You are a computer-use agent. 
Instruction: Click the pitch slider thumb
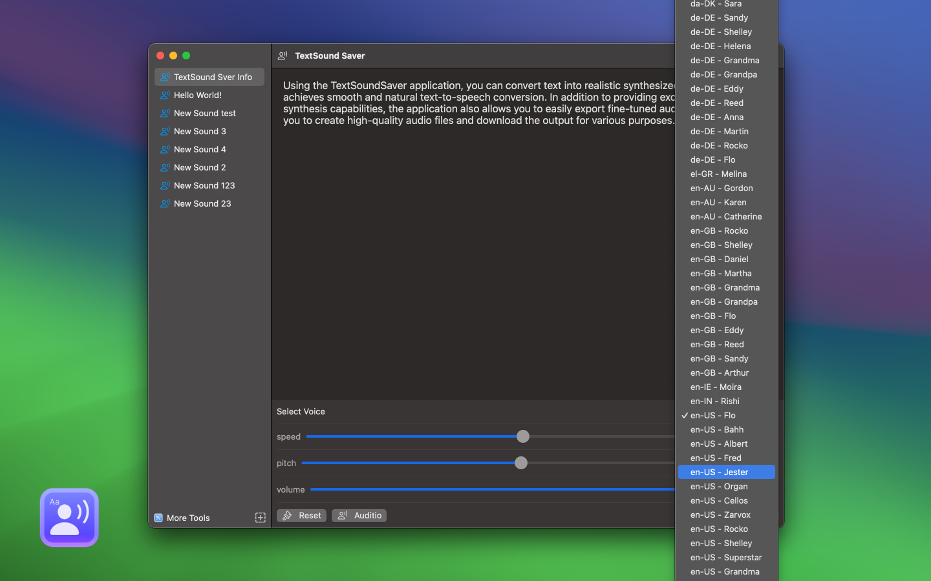[x=521, y=463]
